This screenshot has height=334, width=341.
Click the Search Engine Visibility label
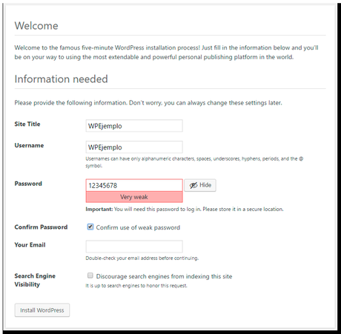coord(35,280)
